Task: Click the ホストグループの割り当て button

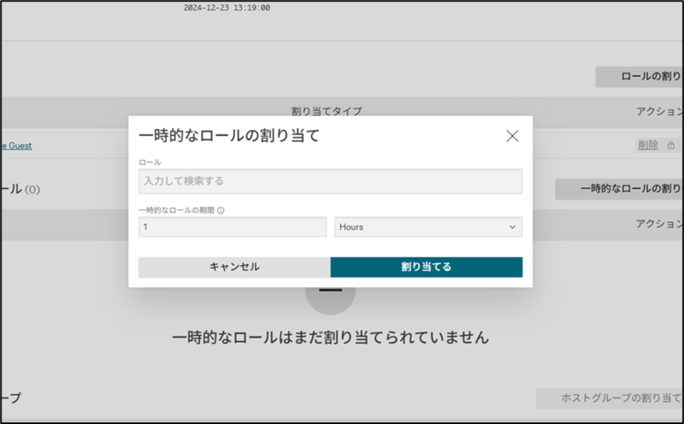Action: coord(610,397)
